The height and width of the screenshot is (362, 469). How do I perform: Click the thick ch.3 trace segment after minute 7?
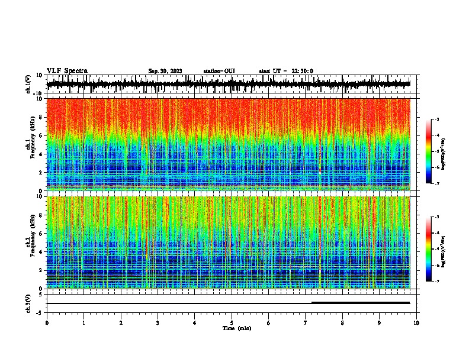(x=361, y=303)
